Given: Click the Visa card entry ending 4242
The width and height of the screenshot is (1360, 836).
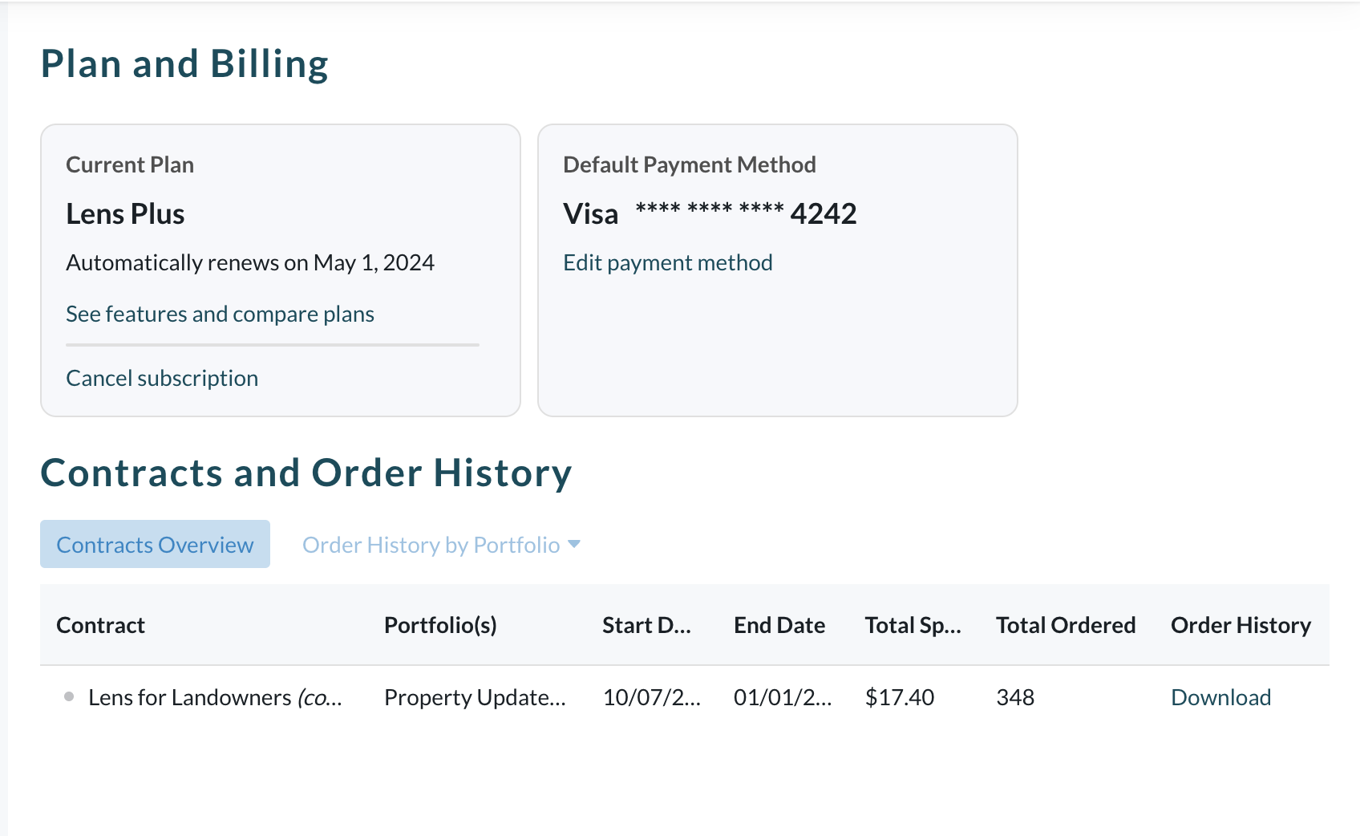Looking at the screenshot, I should (710, 213).
